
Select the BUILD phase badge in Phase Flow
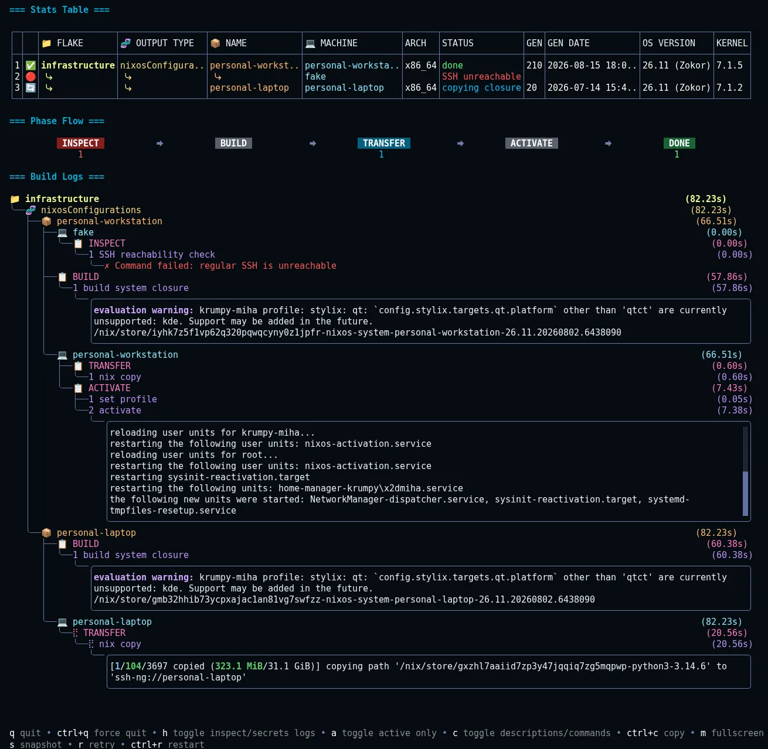pos(233,143)
